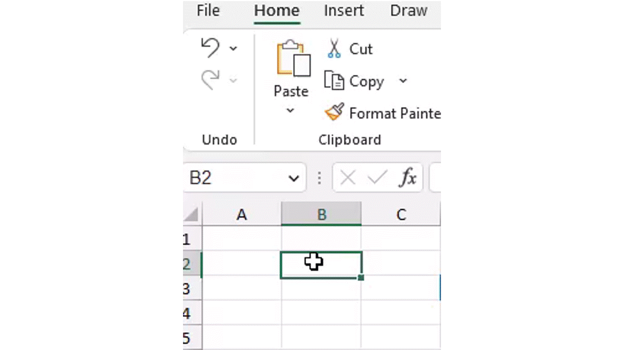Click the formula bar Enter checkmark
Screen dimensions: 623x350
coord(377,178)
